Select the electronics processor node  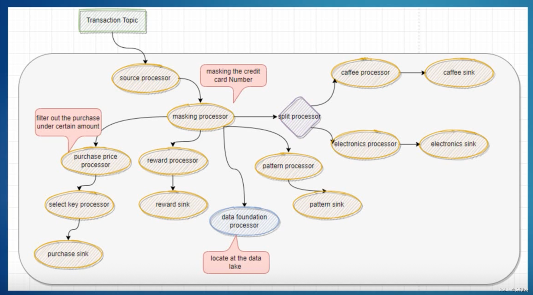click(x=365, y=144)
